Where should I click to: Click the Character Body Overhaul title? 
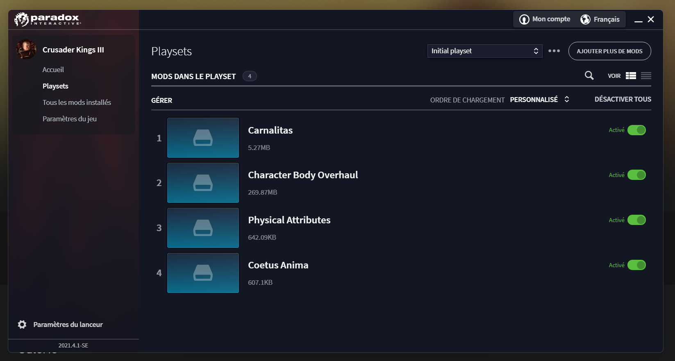pos(303,175)
